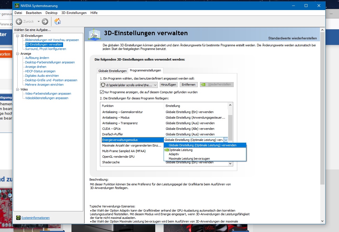Switch to the Programmeinstellungen tab
Image resolution: width=339 pixels, height=232 pixels.
[145, 70]
